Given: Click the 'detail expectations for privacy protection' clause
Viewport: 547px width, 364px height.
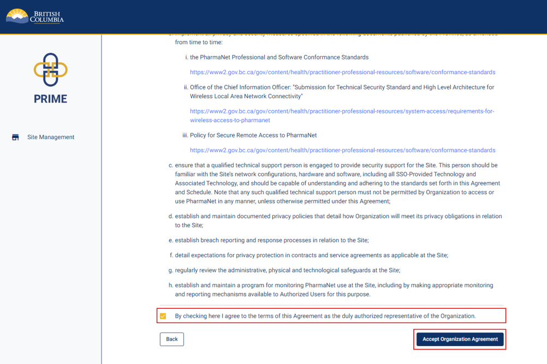Looking at the screenshot, I should tap(311, 255).
